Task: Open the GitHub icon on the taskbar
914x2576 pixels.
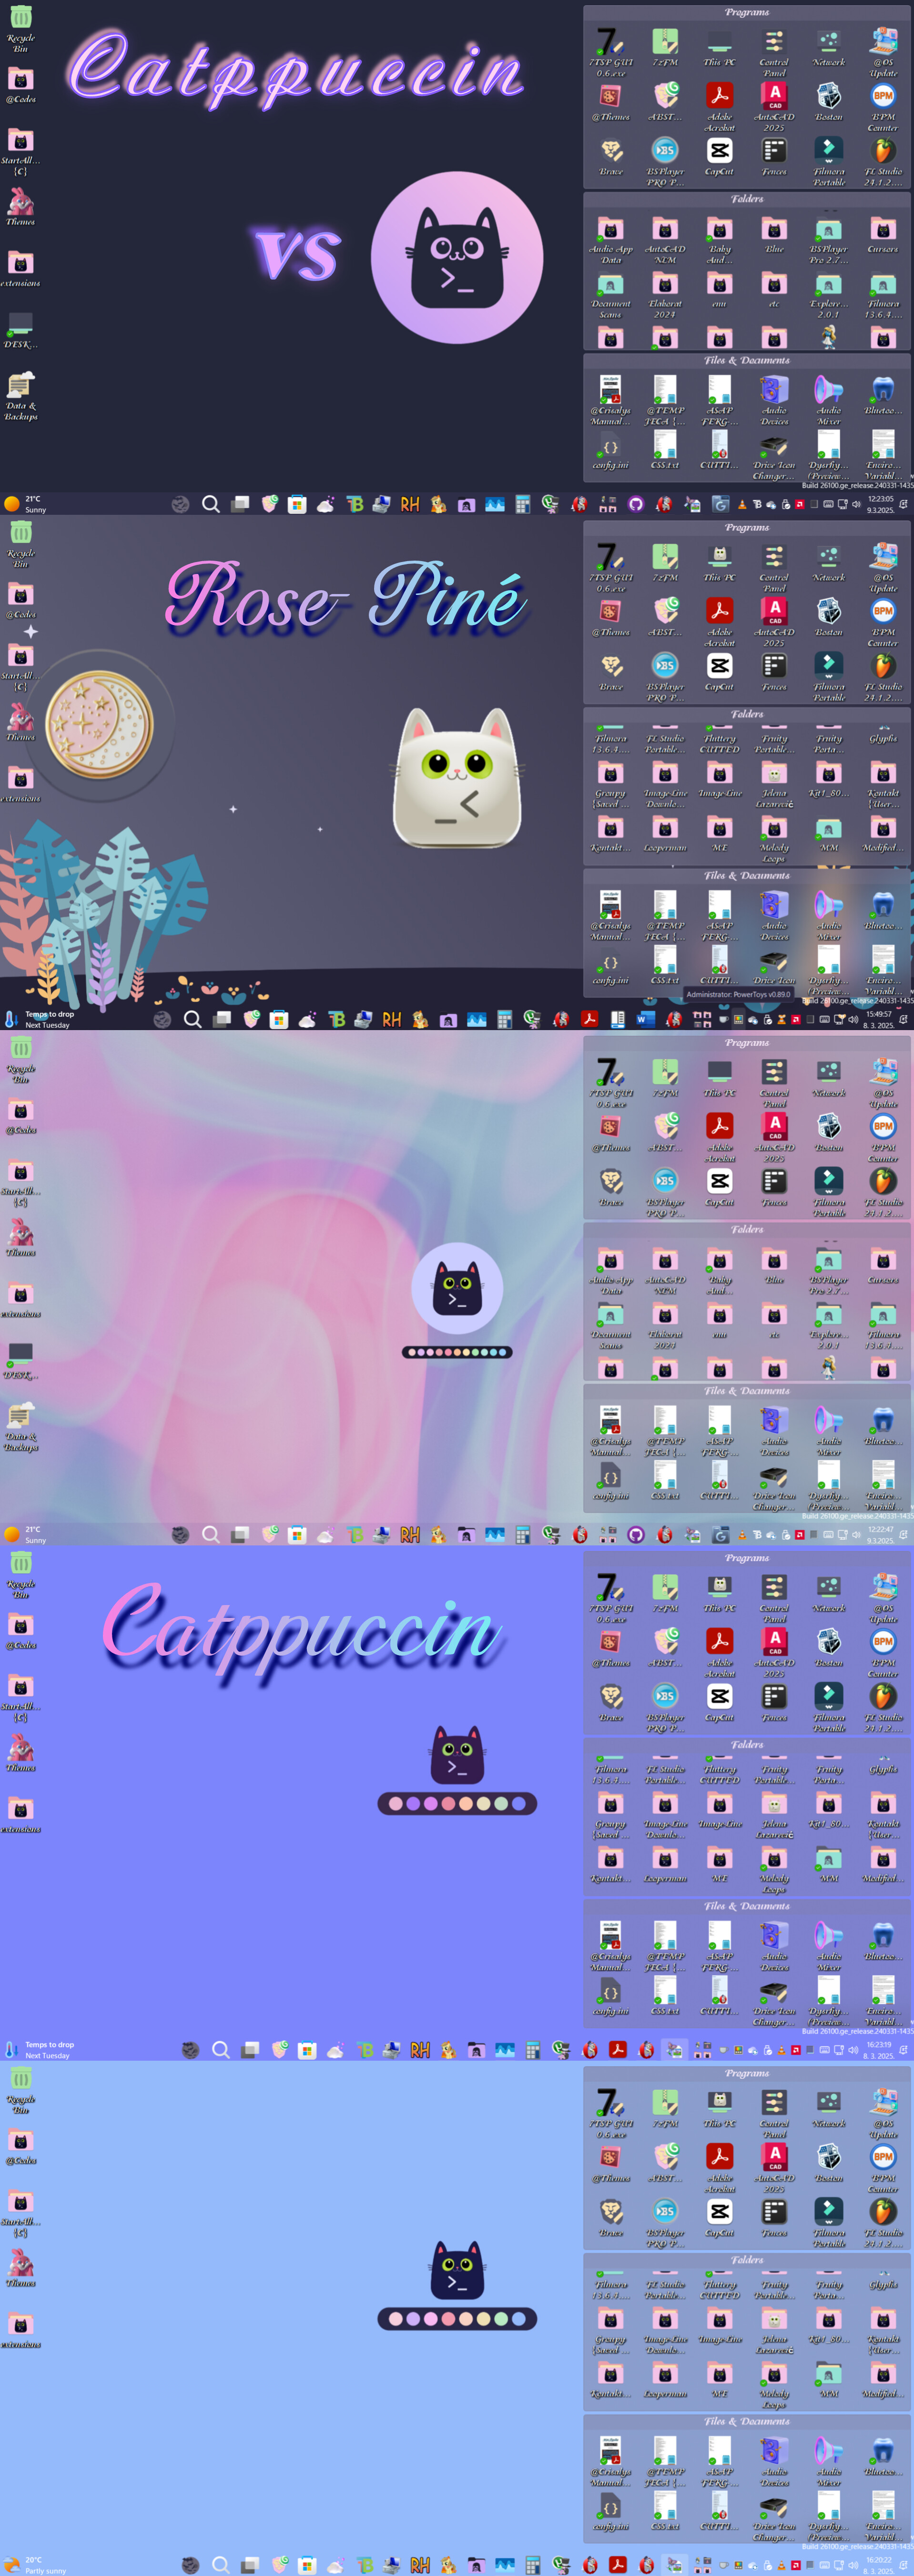Action: pyautogui.click(x=636, y=504)
